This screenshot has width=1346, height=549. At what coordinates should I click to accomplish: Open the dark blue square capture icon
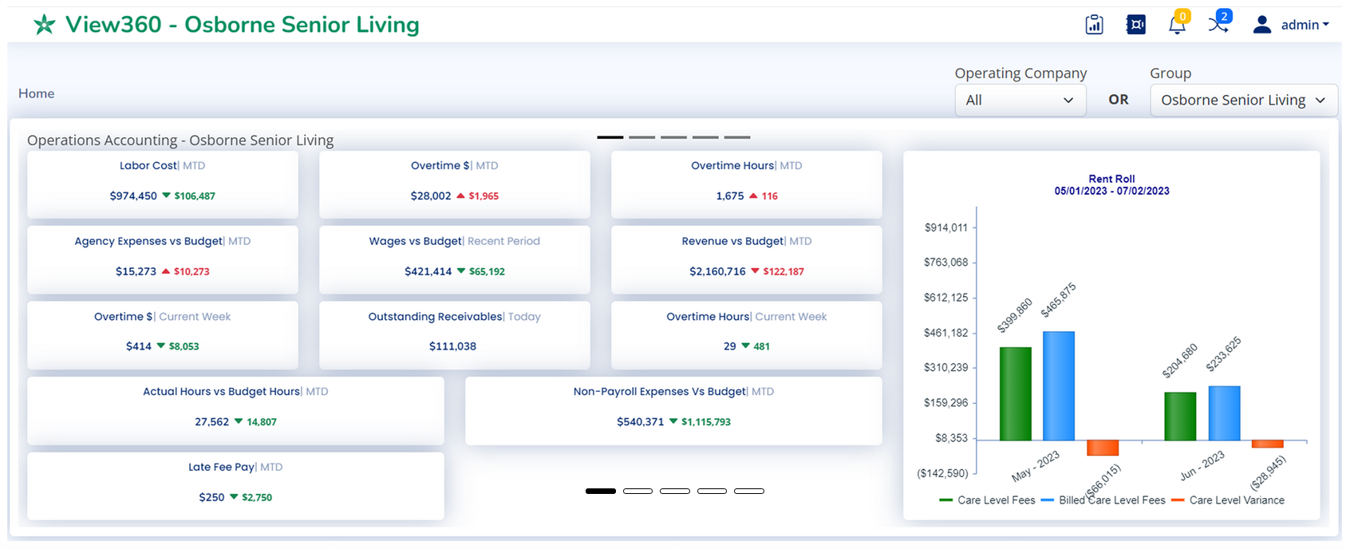point(1135,25)
